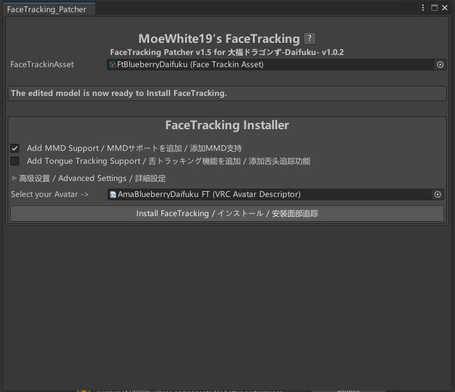Screen dimensions: 455x392
Task: Click the 'Select your Avatar ->' label
Action: coord(50,194)
